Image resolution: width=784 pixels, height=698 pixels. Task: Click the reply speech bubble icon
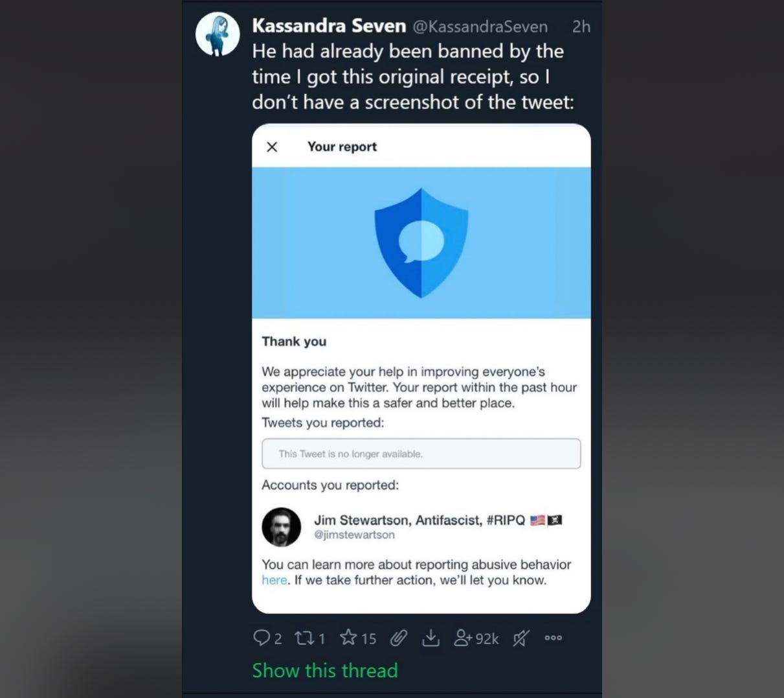261,638
